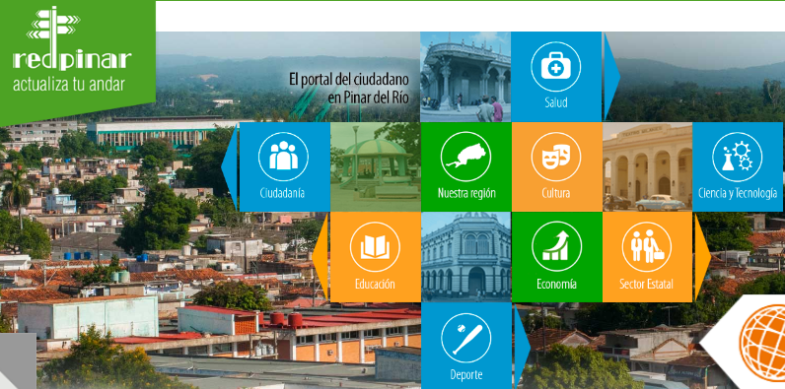785x389 pixels.
Task: Open the Deporte baseball bat icon
Action: tap(466, 338)
